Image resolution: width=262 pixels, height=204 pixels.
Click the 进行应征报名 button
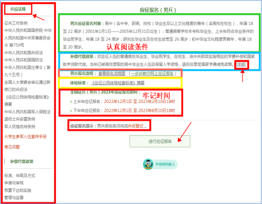tap(160, 141)
